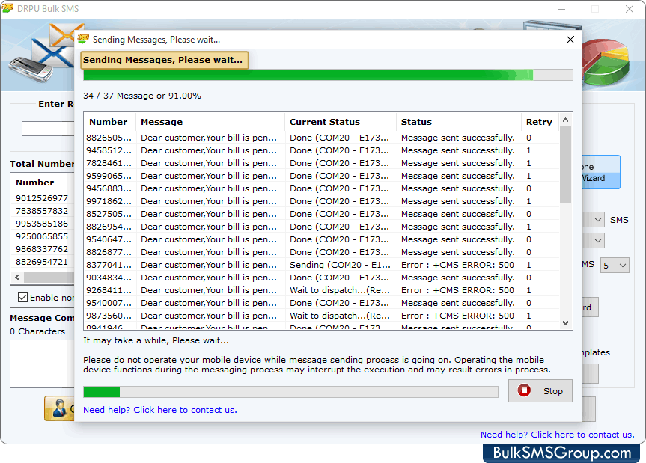Viewport: 646px width, 463px height.
Task: Open the dialog's 'Need help? Click here' link
Action: (x=160, y=410)
